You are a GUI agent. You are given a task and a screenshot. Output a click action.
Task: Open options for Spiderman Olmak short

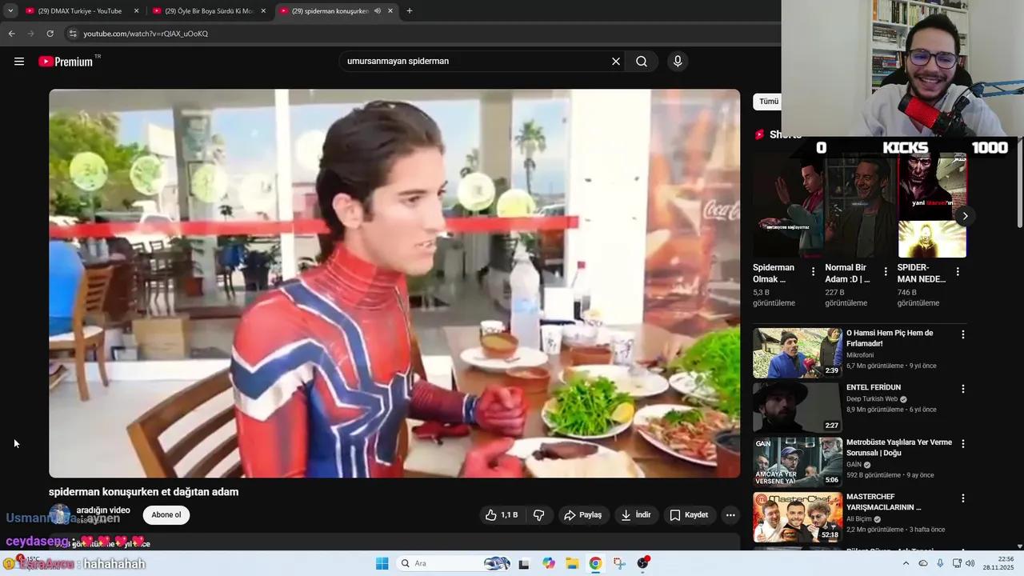pyautogui.click(x=813, y=272)
